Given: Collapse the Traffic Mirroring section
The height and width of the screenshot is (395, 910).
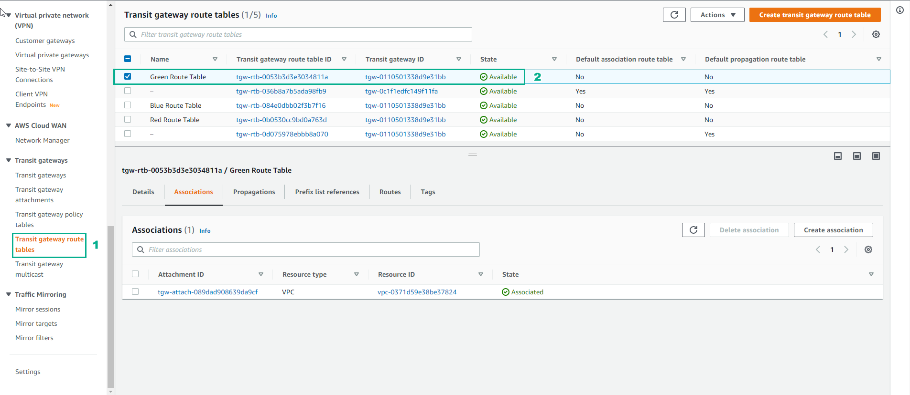Looking at the screenshot, I should pos(9,294).
